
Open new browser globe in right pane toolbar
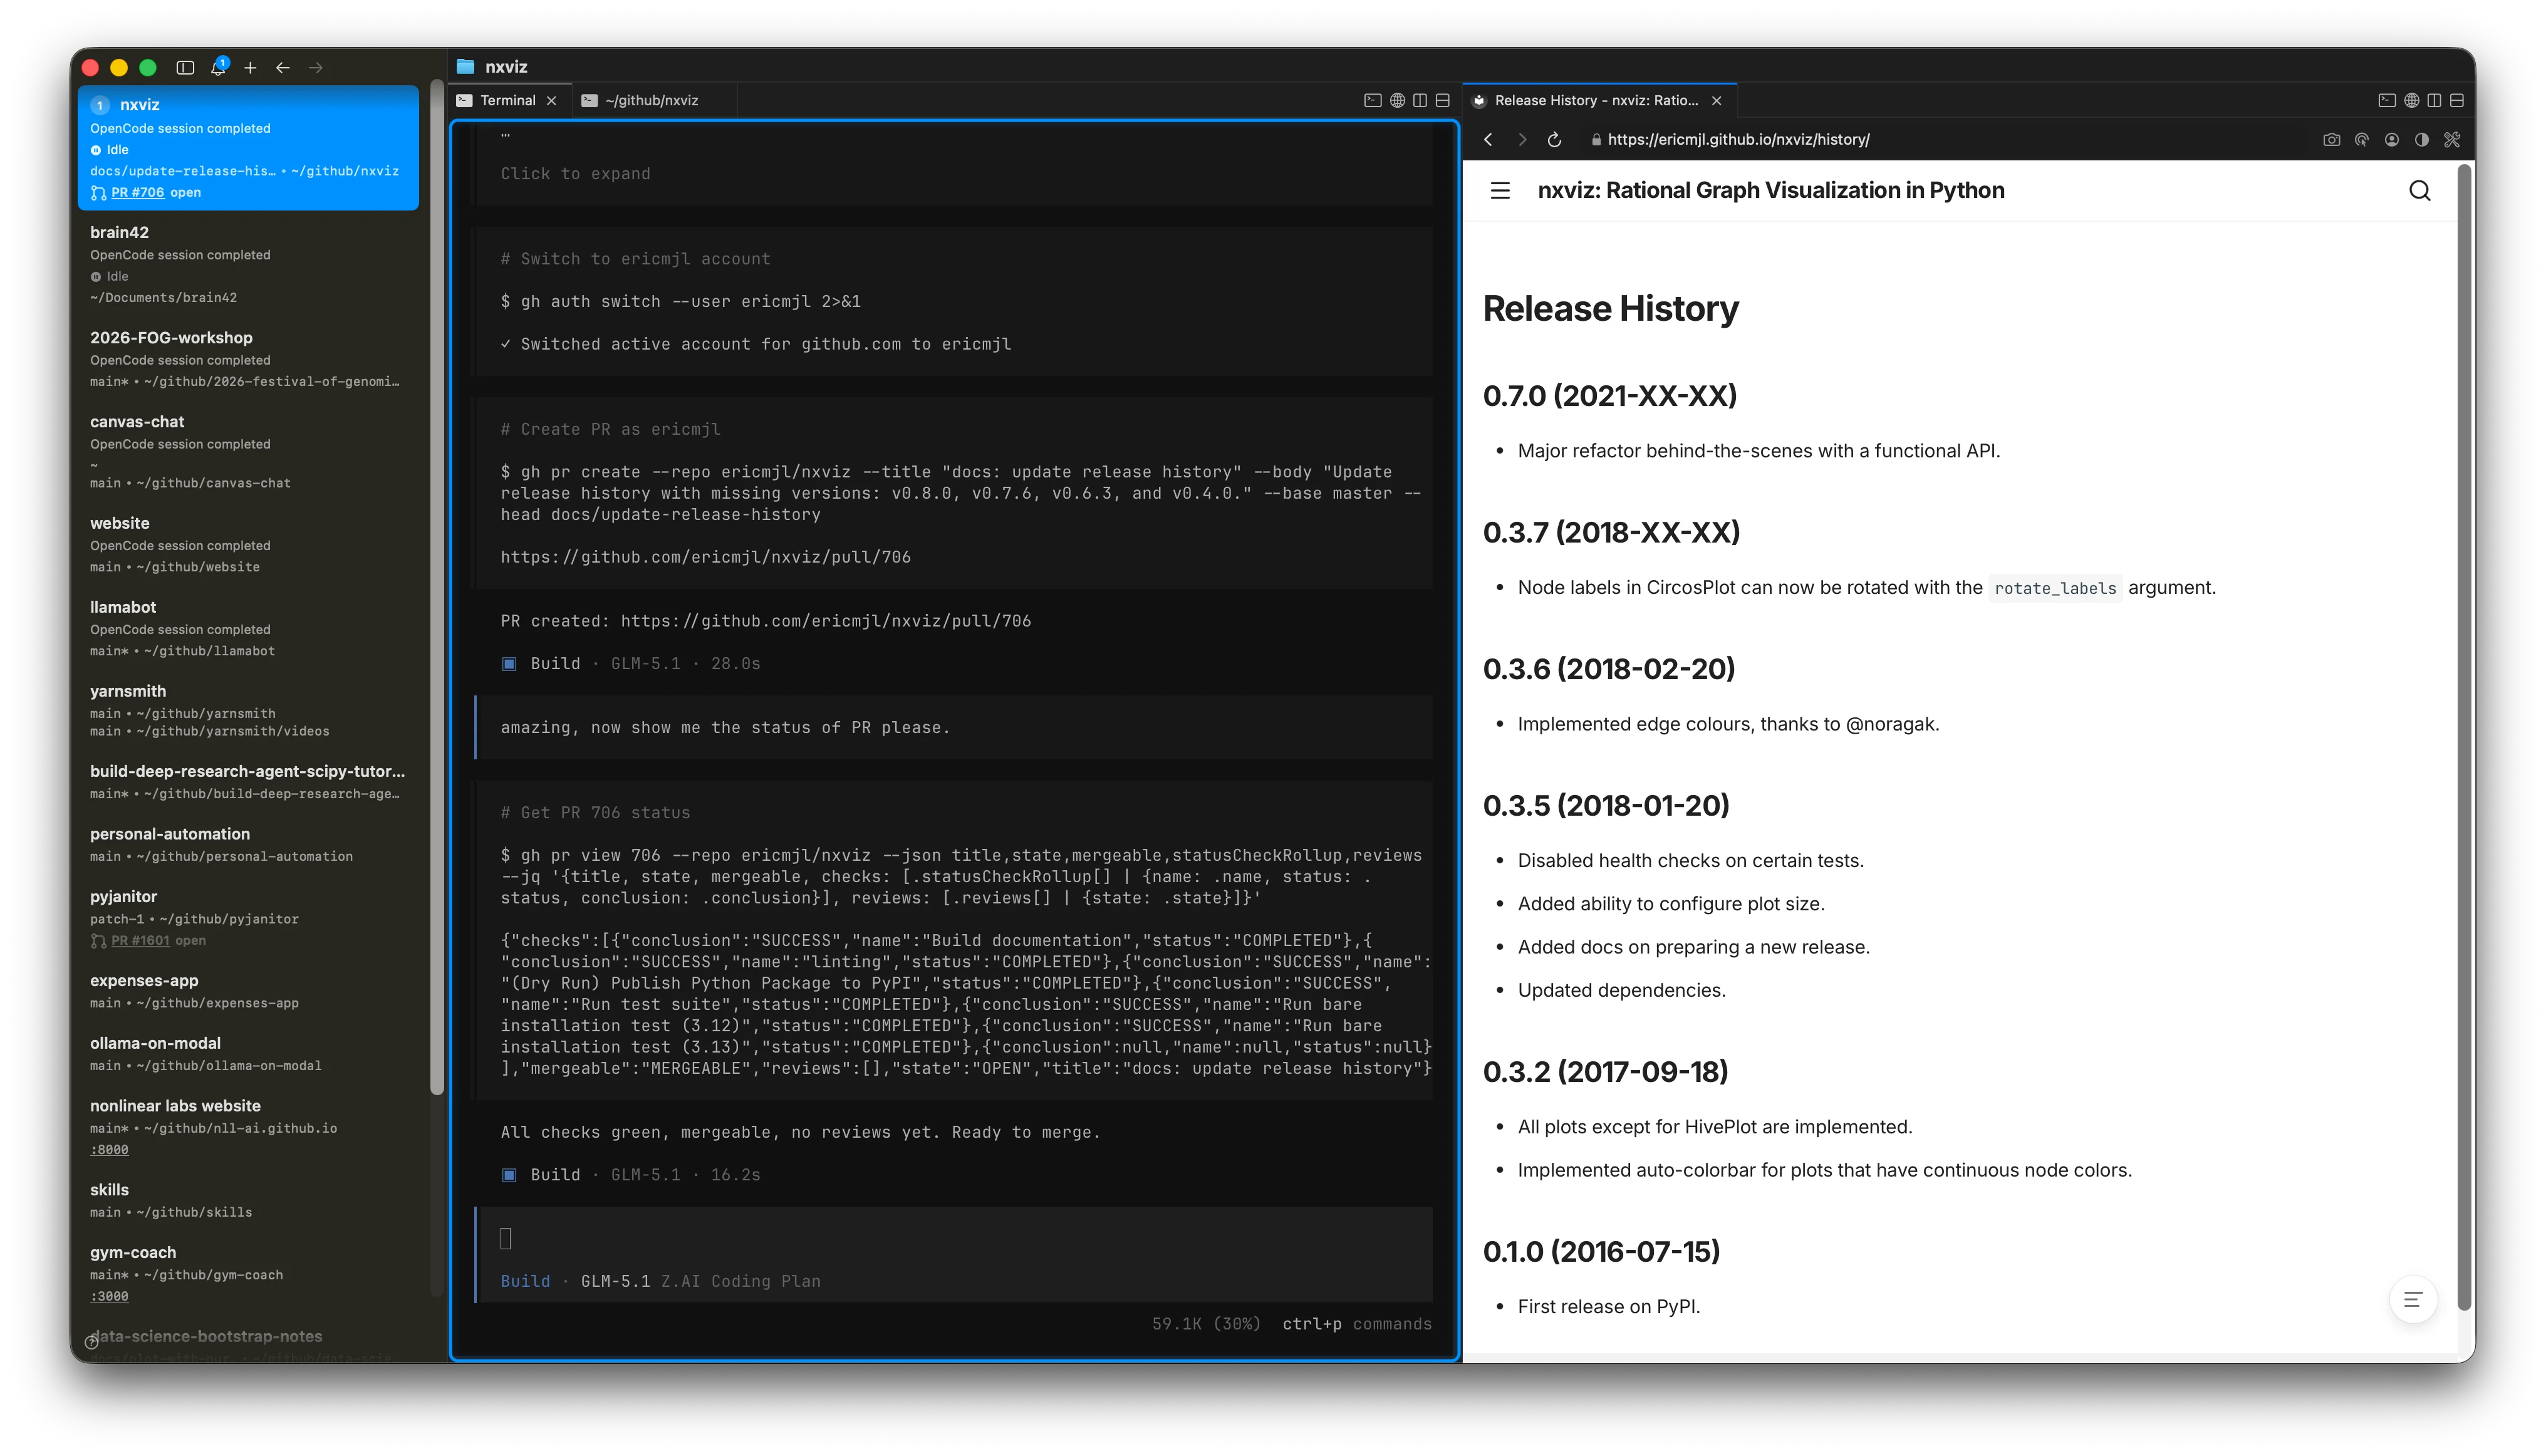pos(2412,100)
